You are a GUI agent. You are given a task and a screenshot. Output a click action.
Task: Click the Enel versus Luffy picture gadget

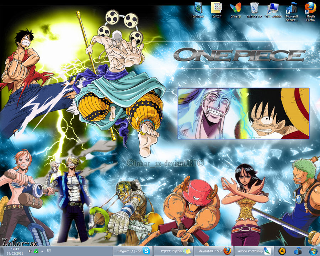(x=244, y=113)
